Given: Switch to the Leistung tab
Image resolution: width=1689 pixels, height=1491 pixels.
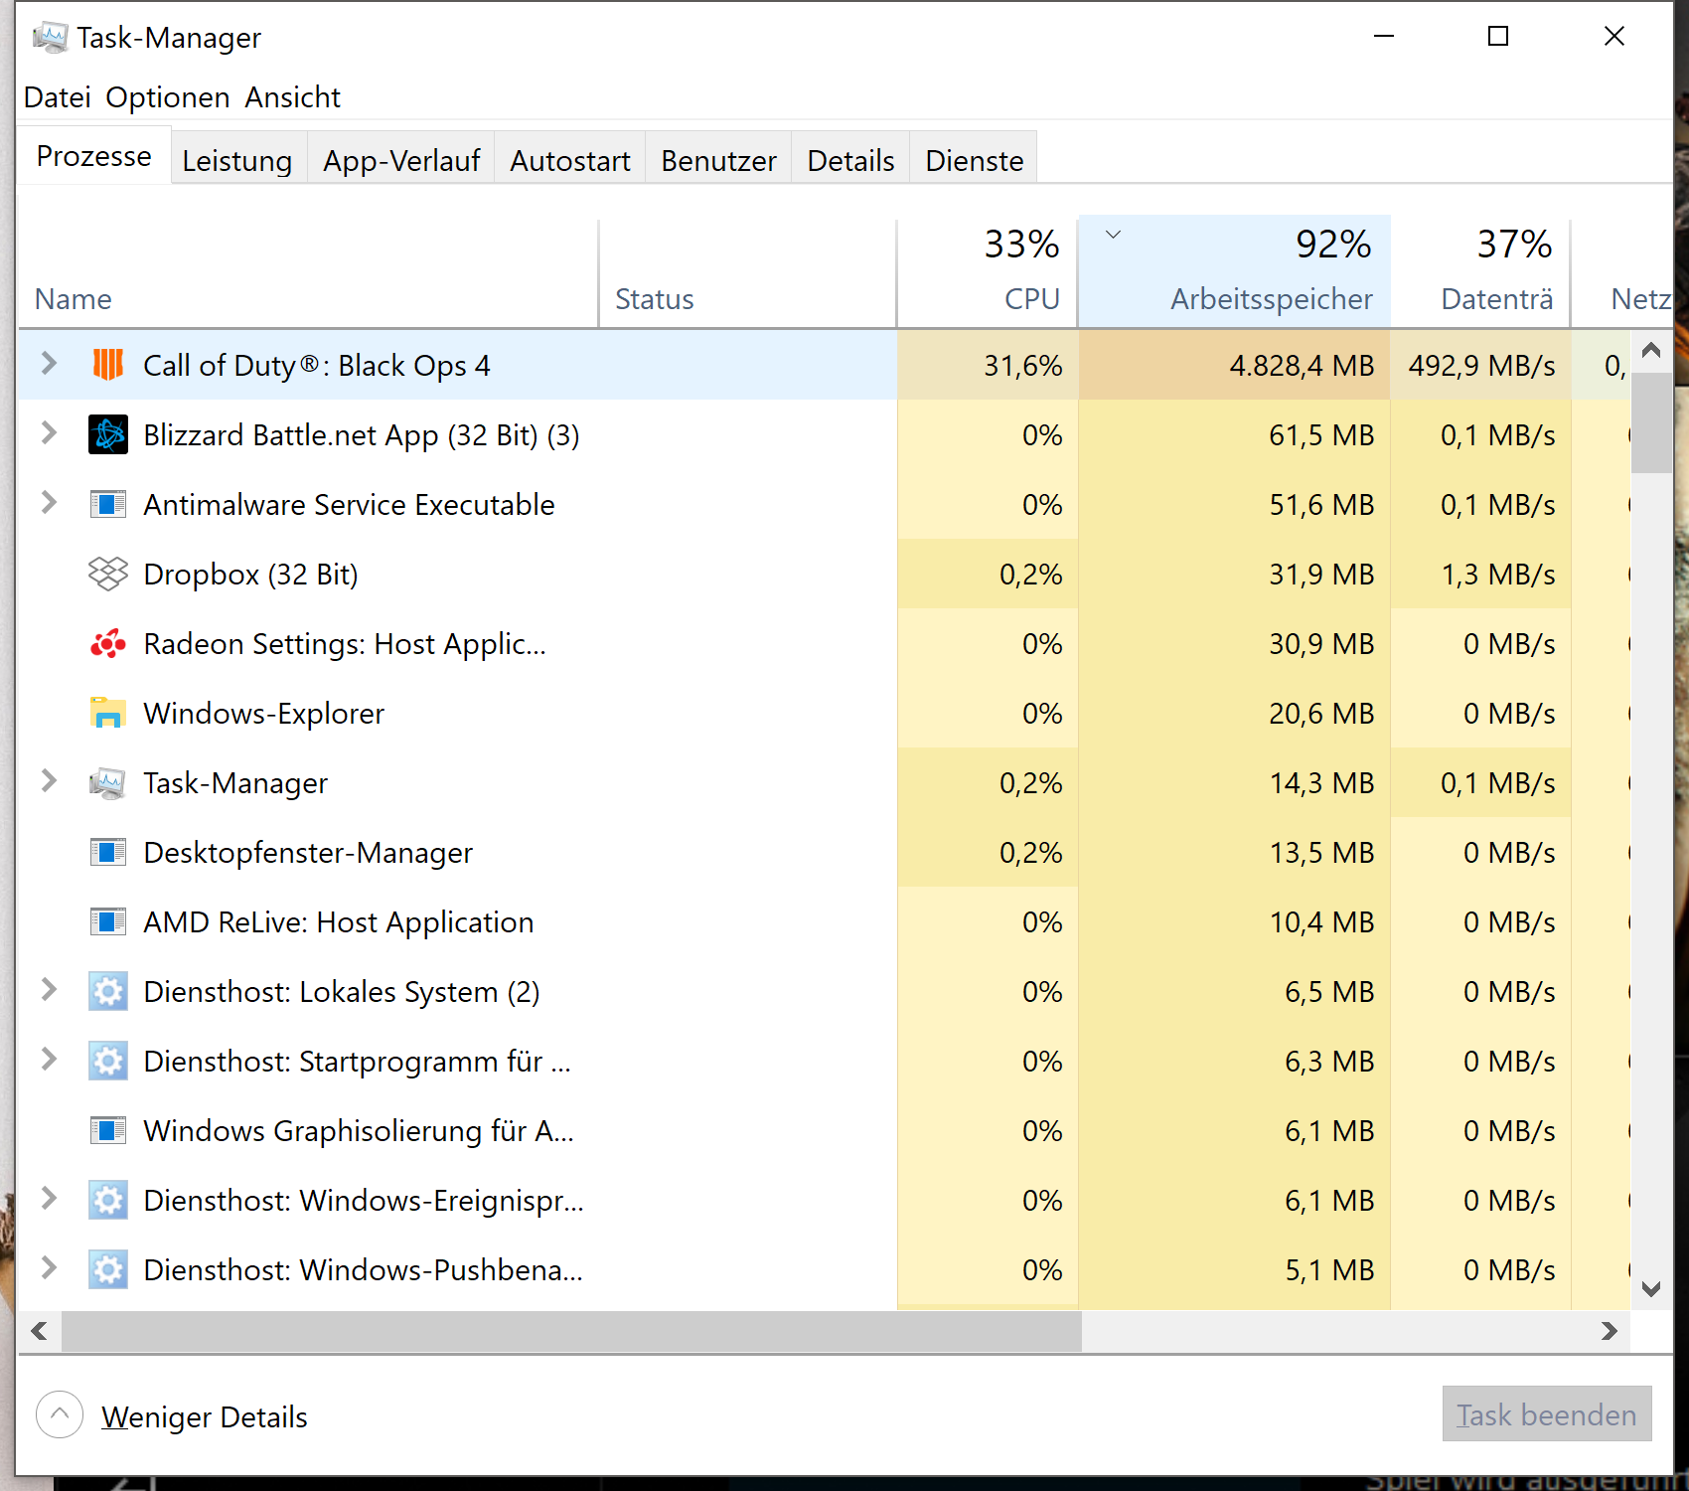Looking at the screenshot, I should [x=237, y=159].
